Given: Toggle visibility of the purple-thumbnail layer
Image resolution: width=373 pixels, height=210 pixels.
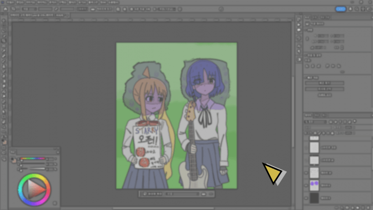Looking at the screenshot, I should click(x=306, y=185).
